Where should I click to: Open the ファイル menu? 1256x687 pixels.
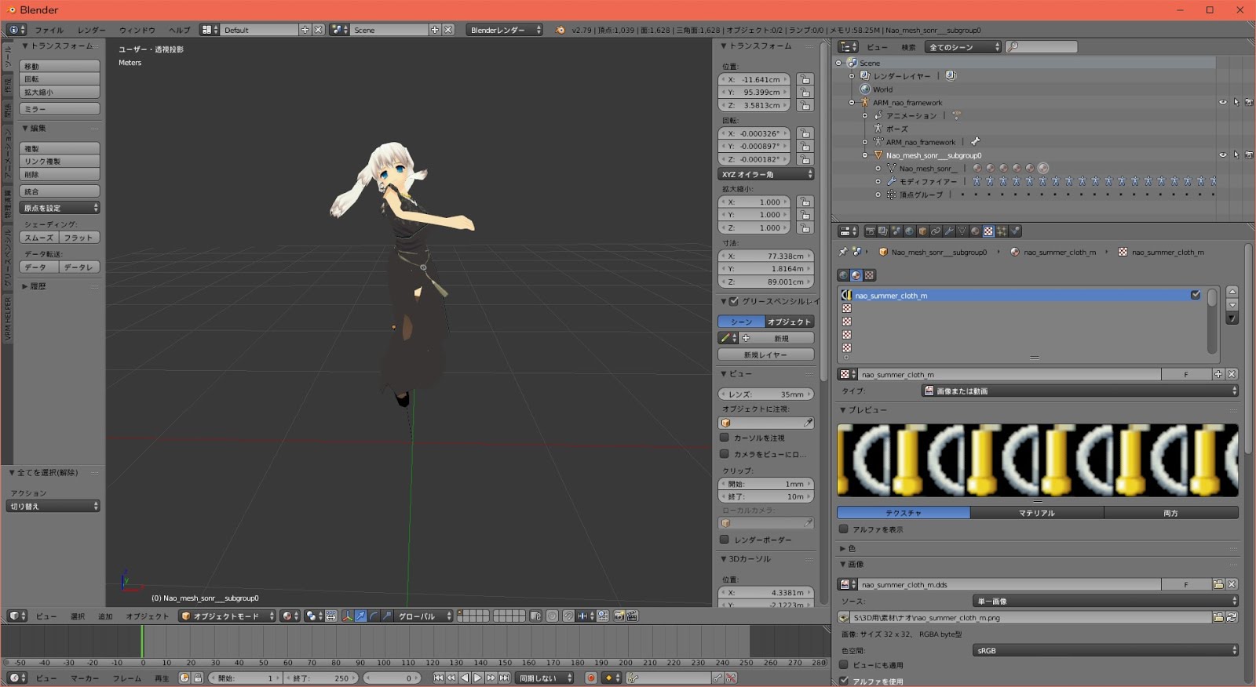point(49,30)
